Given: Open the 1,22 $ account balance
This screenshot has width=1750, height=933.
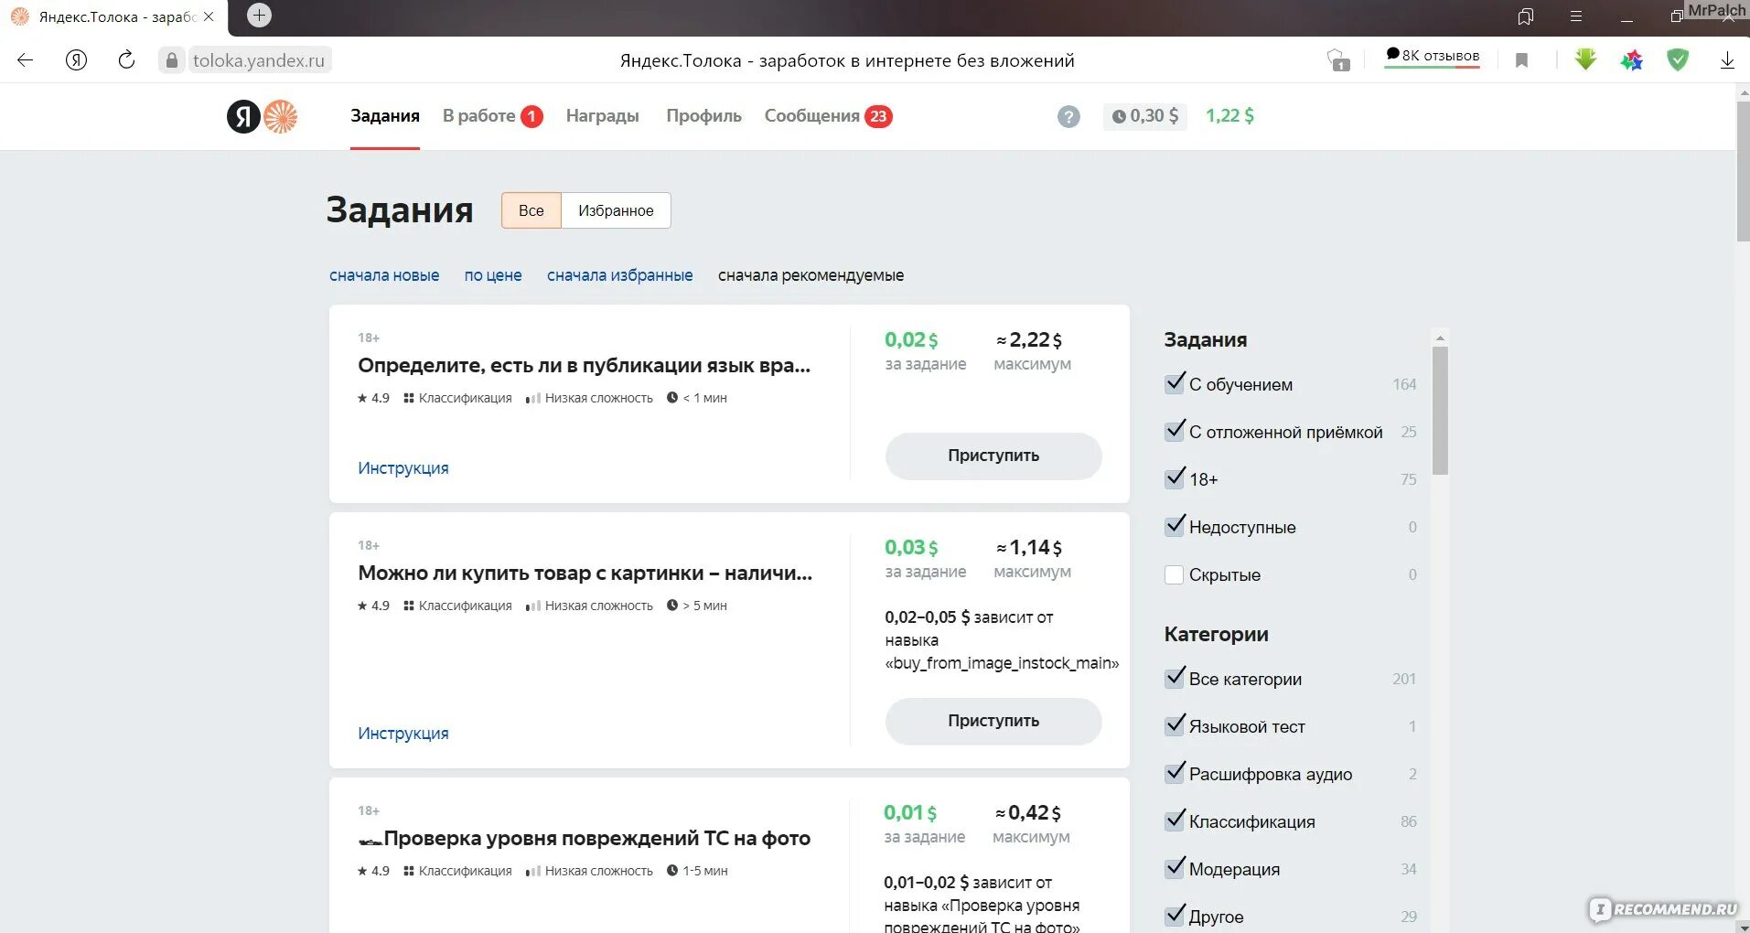Looking at the screenshot, I should (x=1229, y=116).
